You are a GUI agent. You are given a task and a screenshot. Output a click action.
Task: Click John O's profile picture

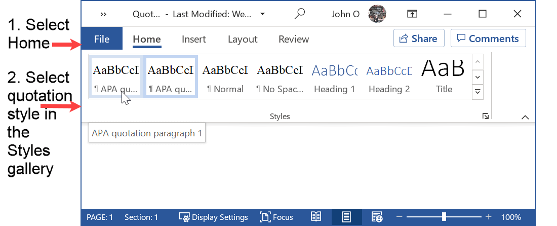coord(377,14)
